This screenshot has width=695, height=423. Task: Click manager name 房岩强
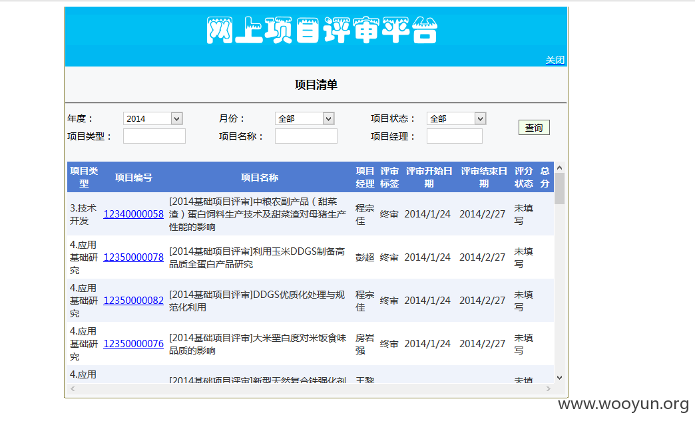tap(365, 344)
